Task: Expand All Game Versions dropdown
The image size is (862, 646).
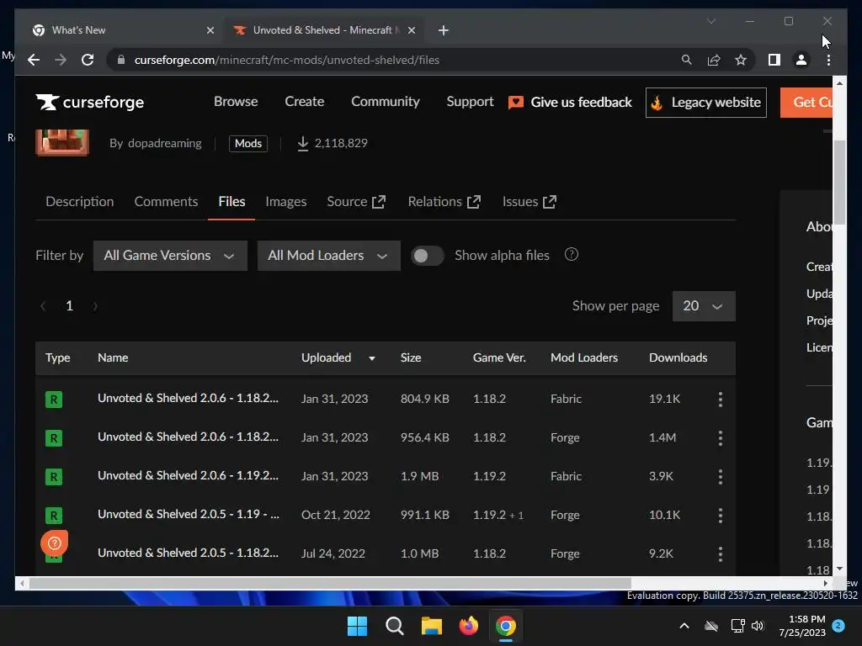Action: click(170, 256)
